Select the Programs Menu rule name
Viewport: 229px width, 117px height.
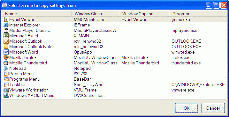pyautogui.click(x=24, y=79)
